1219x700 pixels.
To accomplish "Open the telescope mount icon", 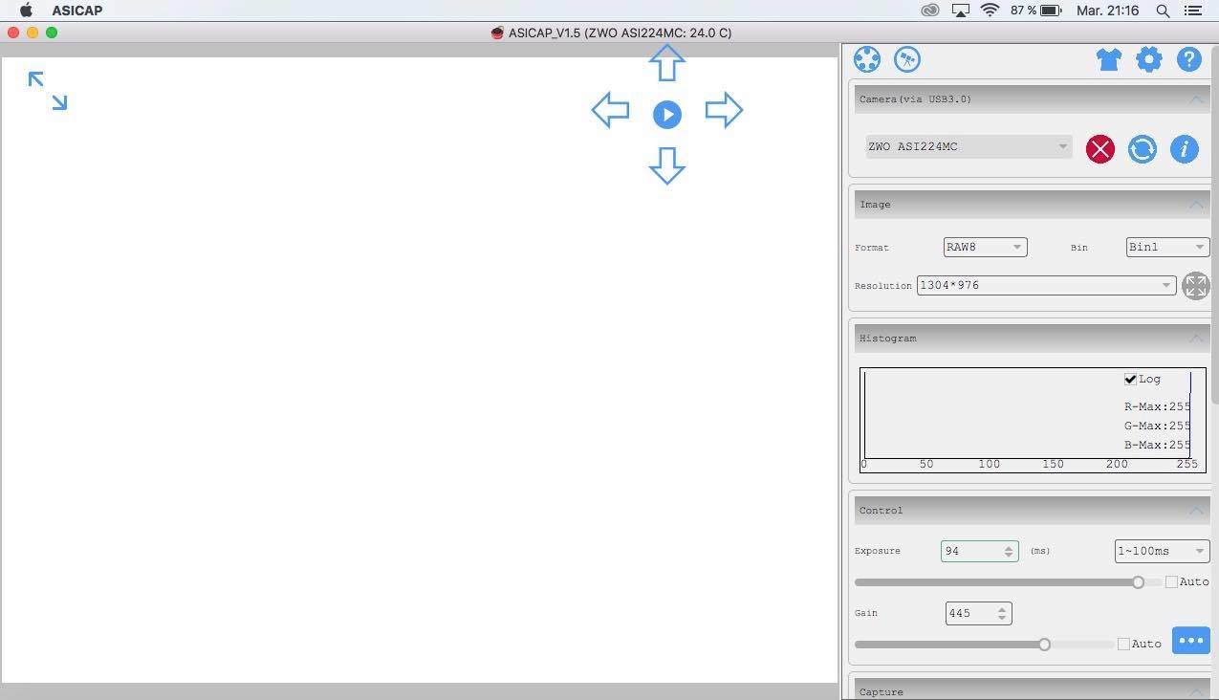I will click(906, 59).
